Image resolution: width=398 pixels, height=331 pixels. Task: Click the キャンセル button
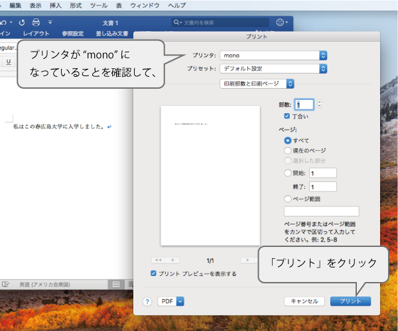pyautogui.click(x=304, y=301)
